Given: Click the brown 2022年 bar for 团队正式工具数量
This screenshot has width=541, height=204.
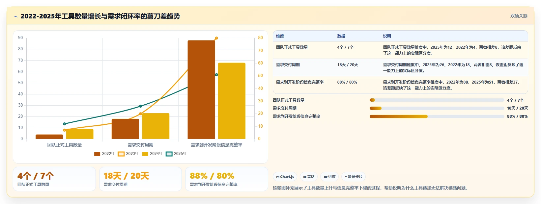Looking at the screenshot, I should (49, 137).
